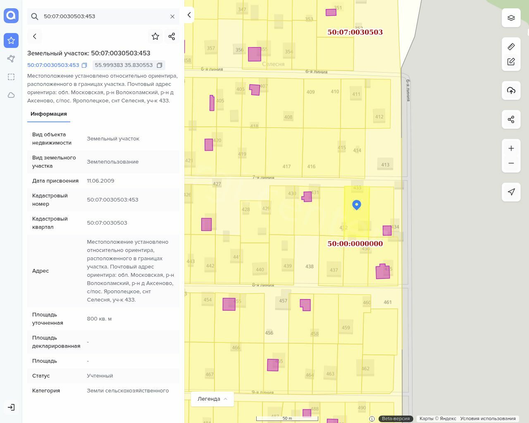The image size is (529, 423).
Task: Click the cloud upload button
Action: (511, 90)
